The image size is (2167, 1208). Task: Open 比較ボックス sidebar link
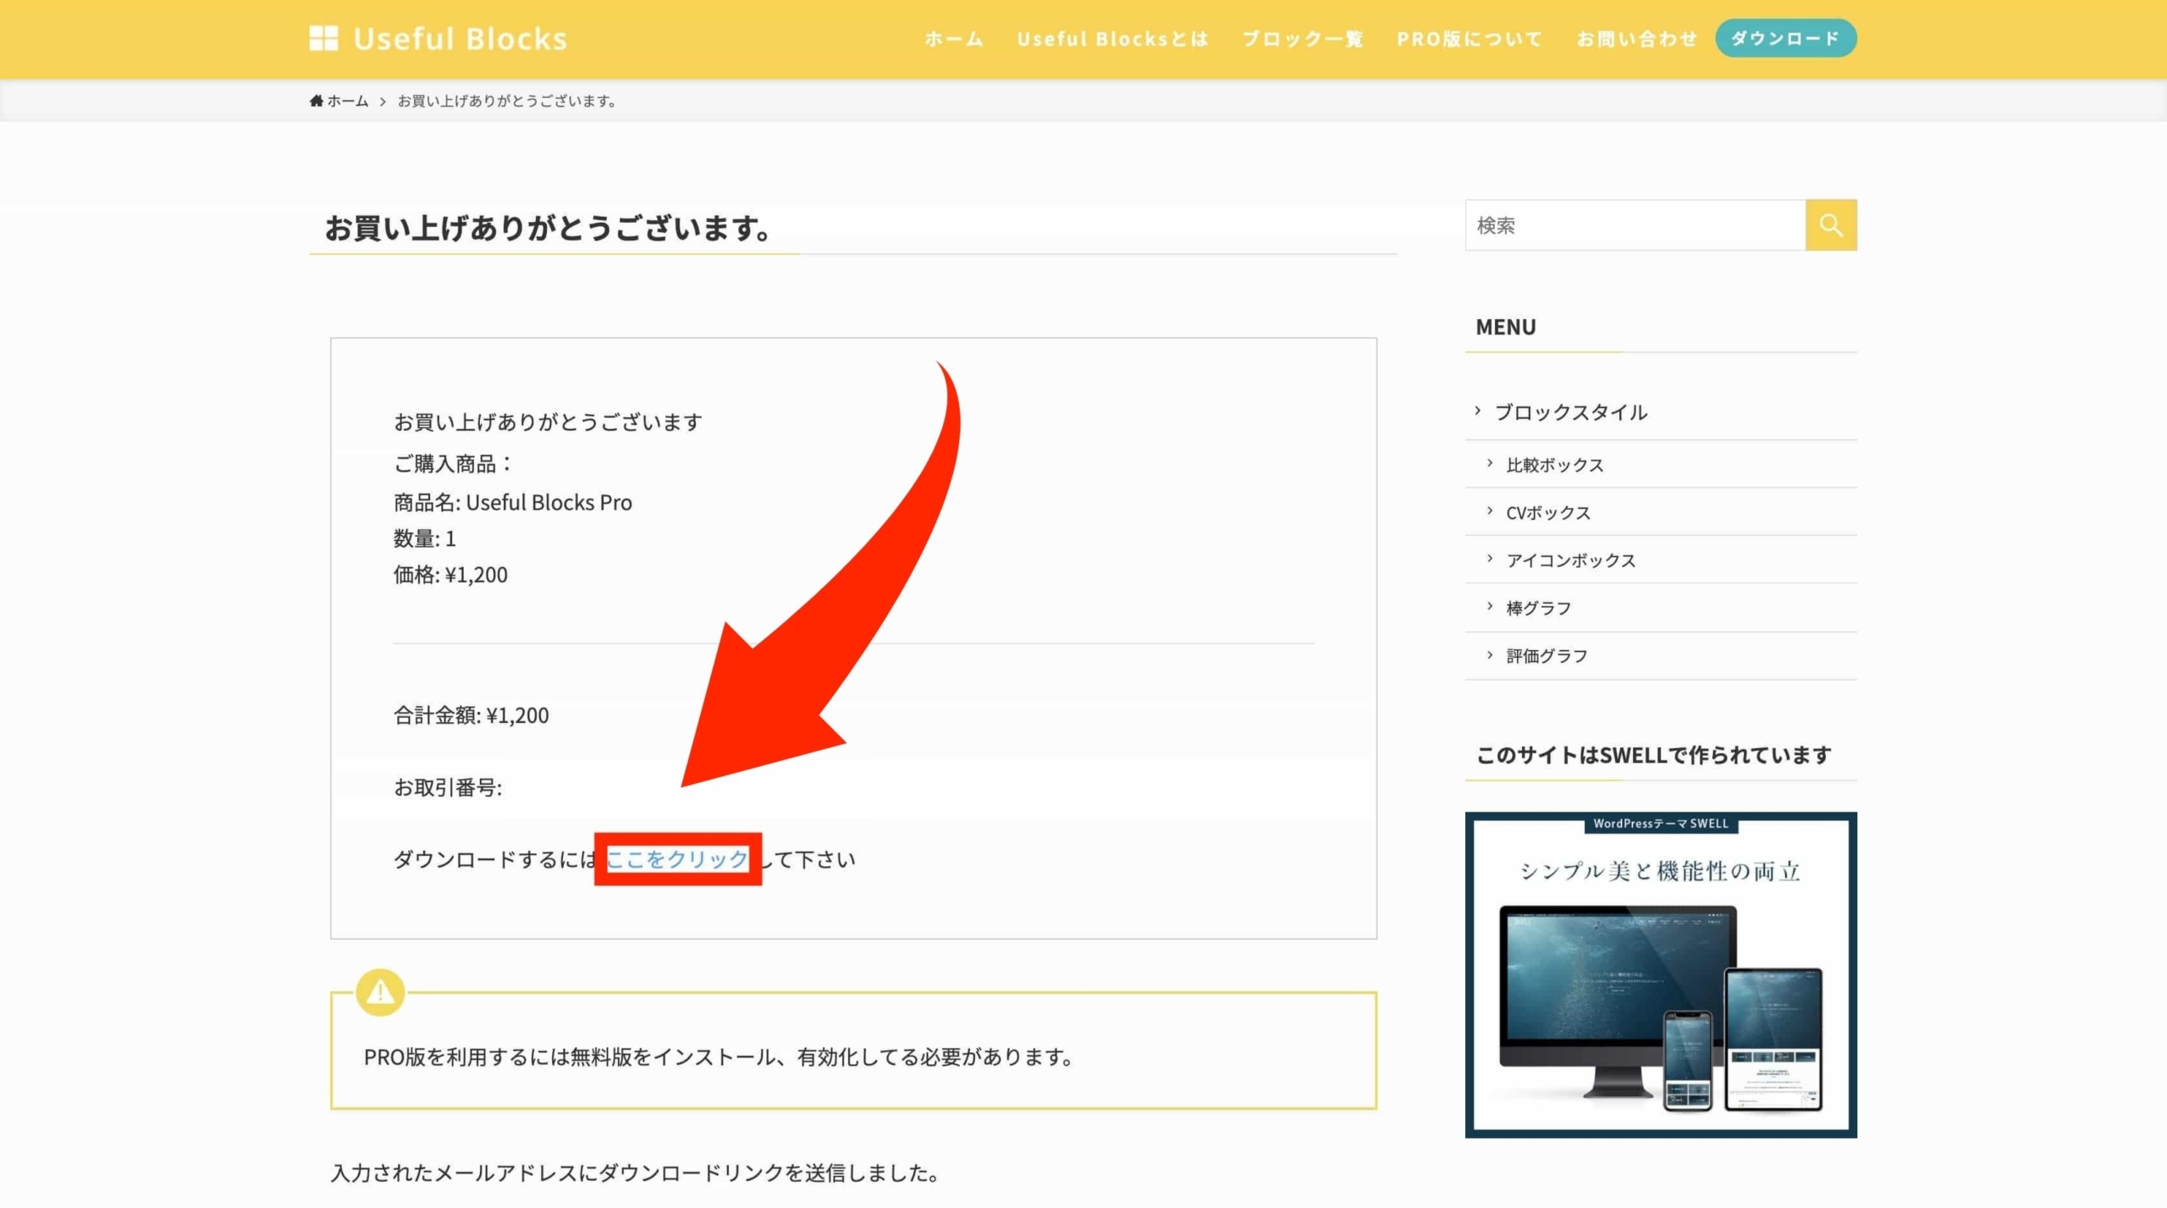pyautogui.click(x=1555, y=465)
